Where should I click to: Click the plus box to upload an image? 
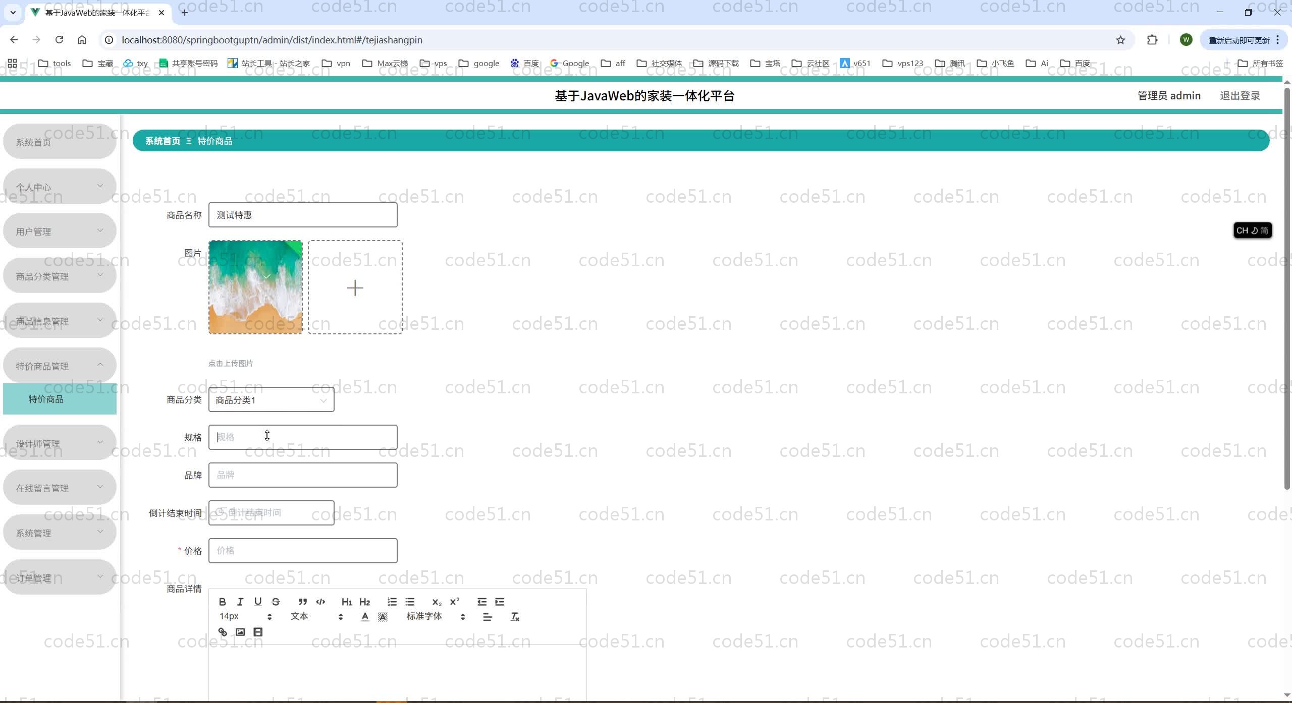tap(355, 287)
